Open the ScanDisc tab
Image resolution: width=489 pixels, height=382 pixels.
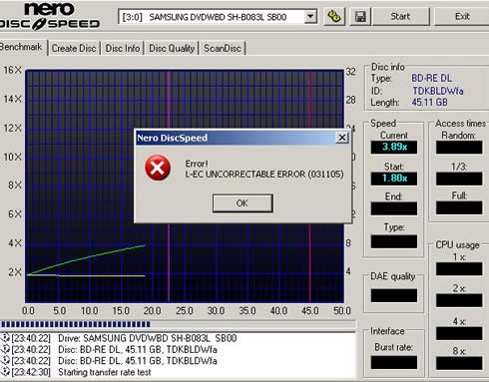tap(223, 48)
